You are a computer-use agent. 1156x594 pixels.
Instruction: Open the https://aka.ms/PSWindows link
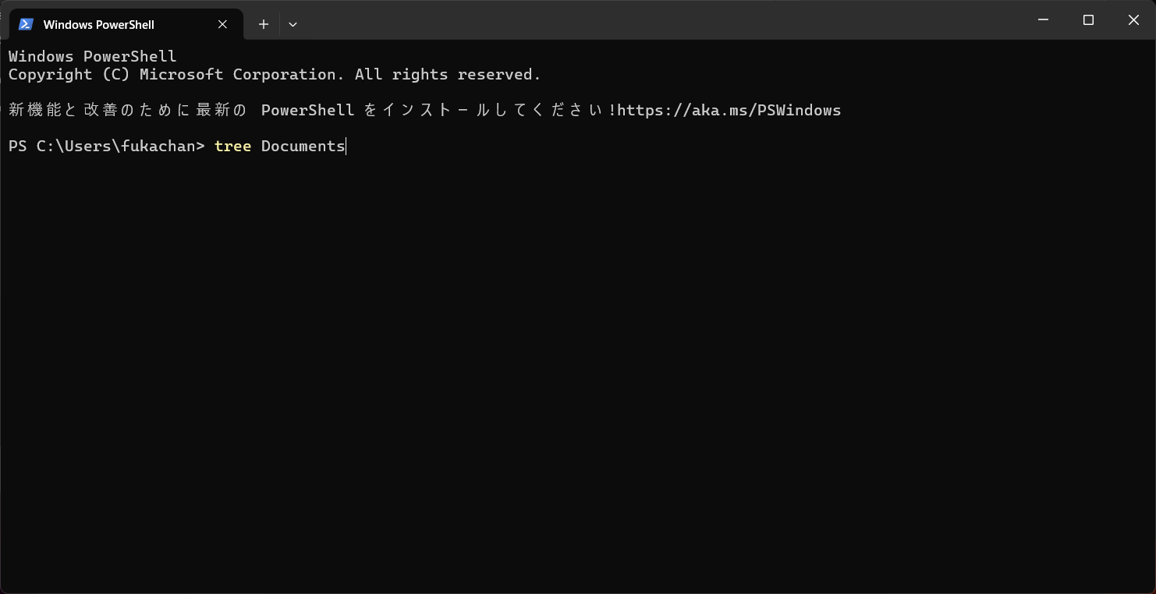pos(729,110)
